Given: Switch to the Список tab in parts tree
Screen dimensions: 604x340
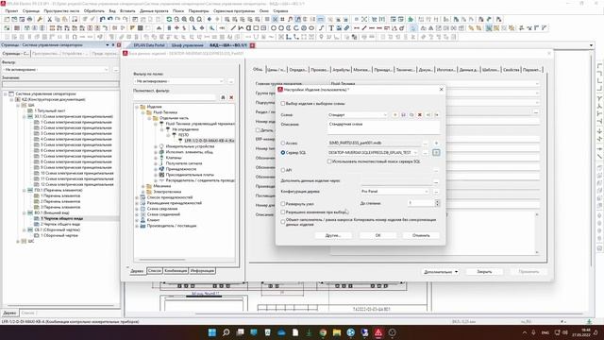Looking at the screenshot, I should pyautogui.click(x=155, y=271).
